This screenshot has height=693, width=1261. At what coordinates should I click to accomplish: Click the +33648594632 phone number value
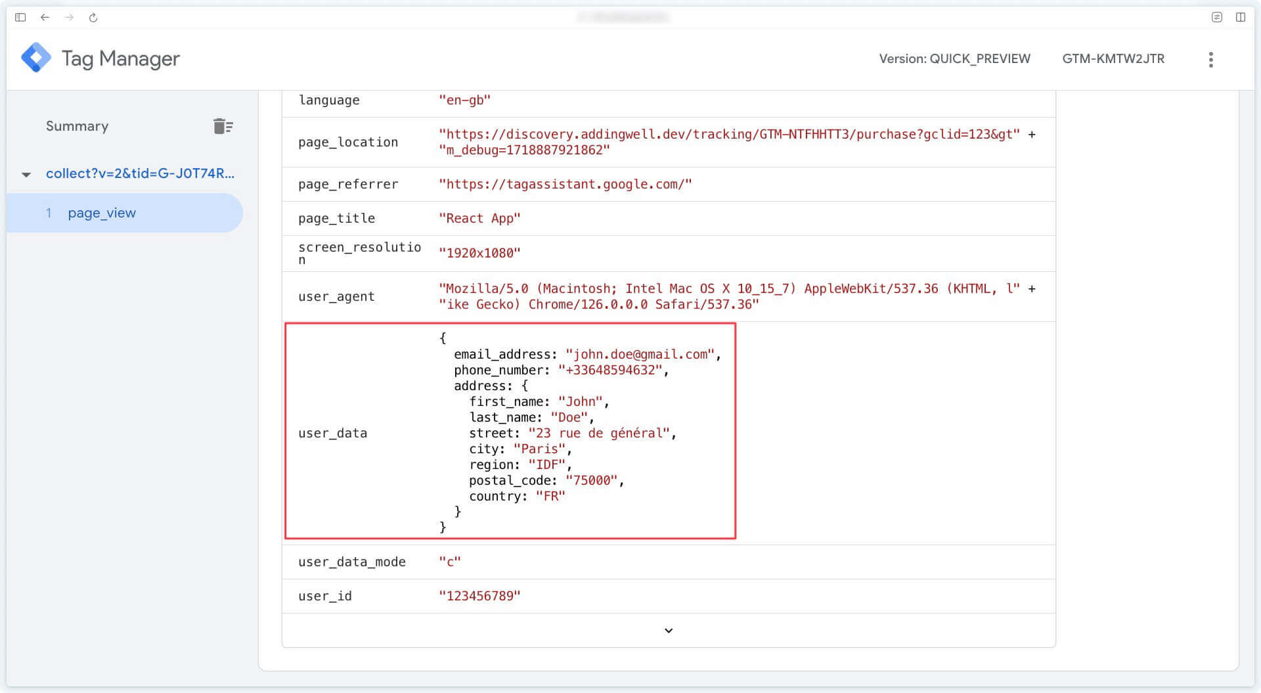tap(610, 370)
